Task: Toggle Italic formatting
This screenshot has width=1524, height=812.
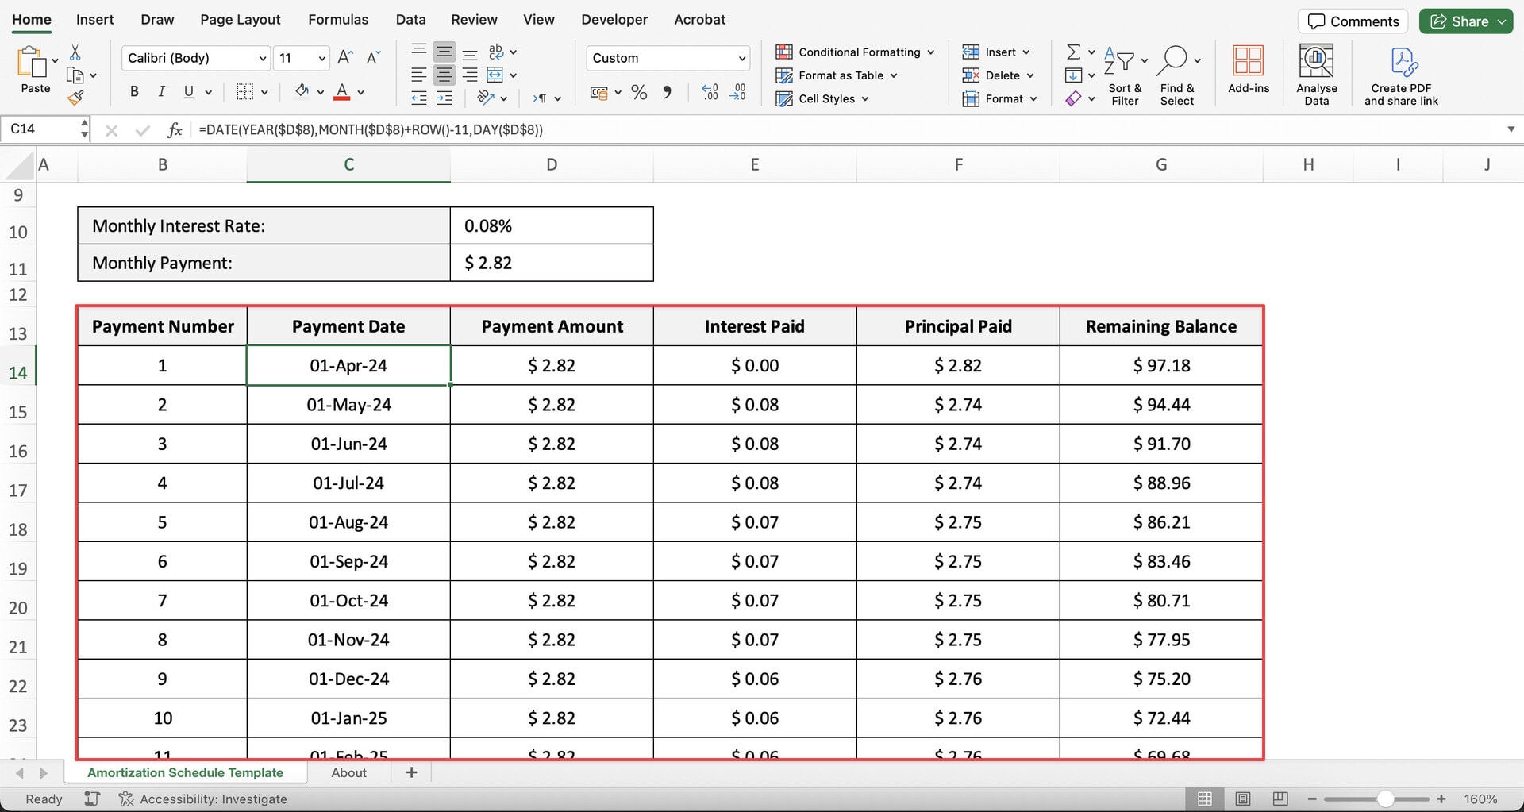Action: click(161, 92)
